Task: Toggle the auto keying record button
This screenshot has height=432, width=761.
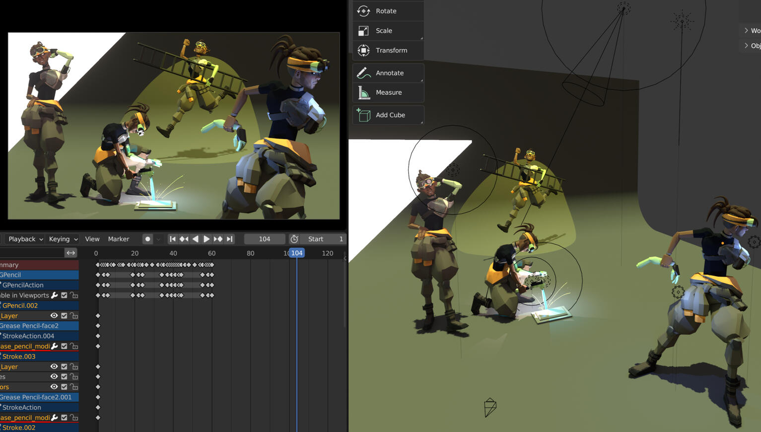Action: (147, 239)
